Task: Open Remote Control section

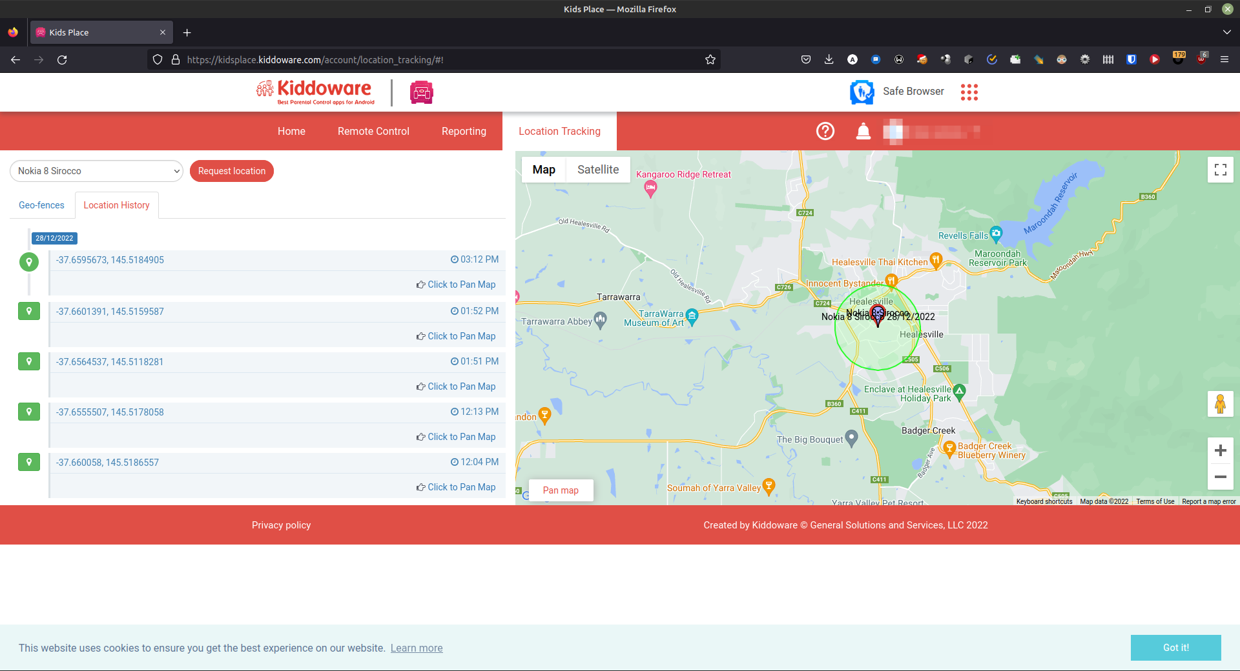Action: pos(373,131)
